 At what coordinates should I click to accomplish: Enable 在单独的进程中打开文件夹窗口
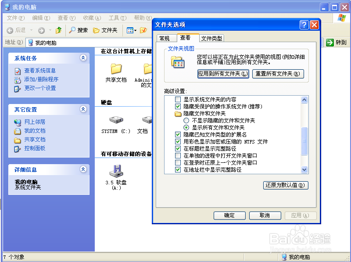(178, 155)
